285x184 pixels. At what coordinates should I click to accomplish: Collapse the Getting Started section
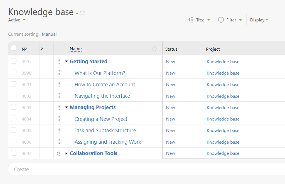(66, 62)
